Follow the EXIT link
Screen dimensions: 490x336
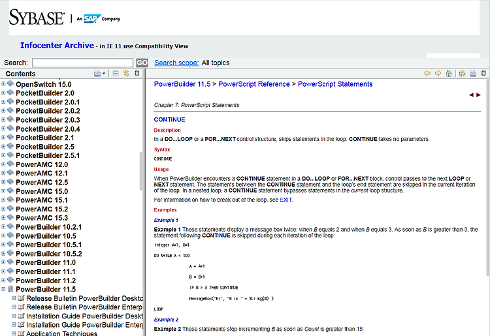click(286, 200)
